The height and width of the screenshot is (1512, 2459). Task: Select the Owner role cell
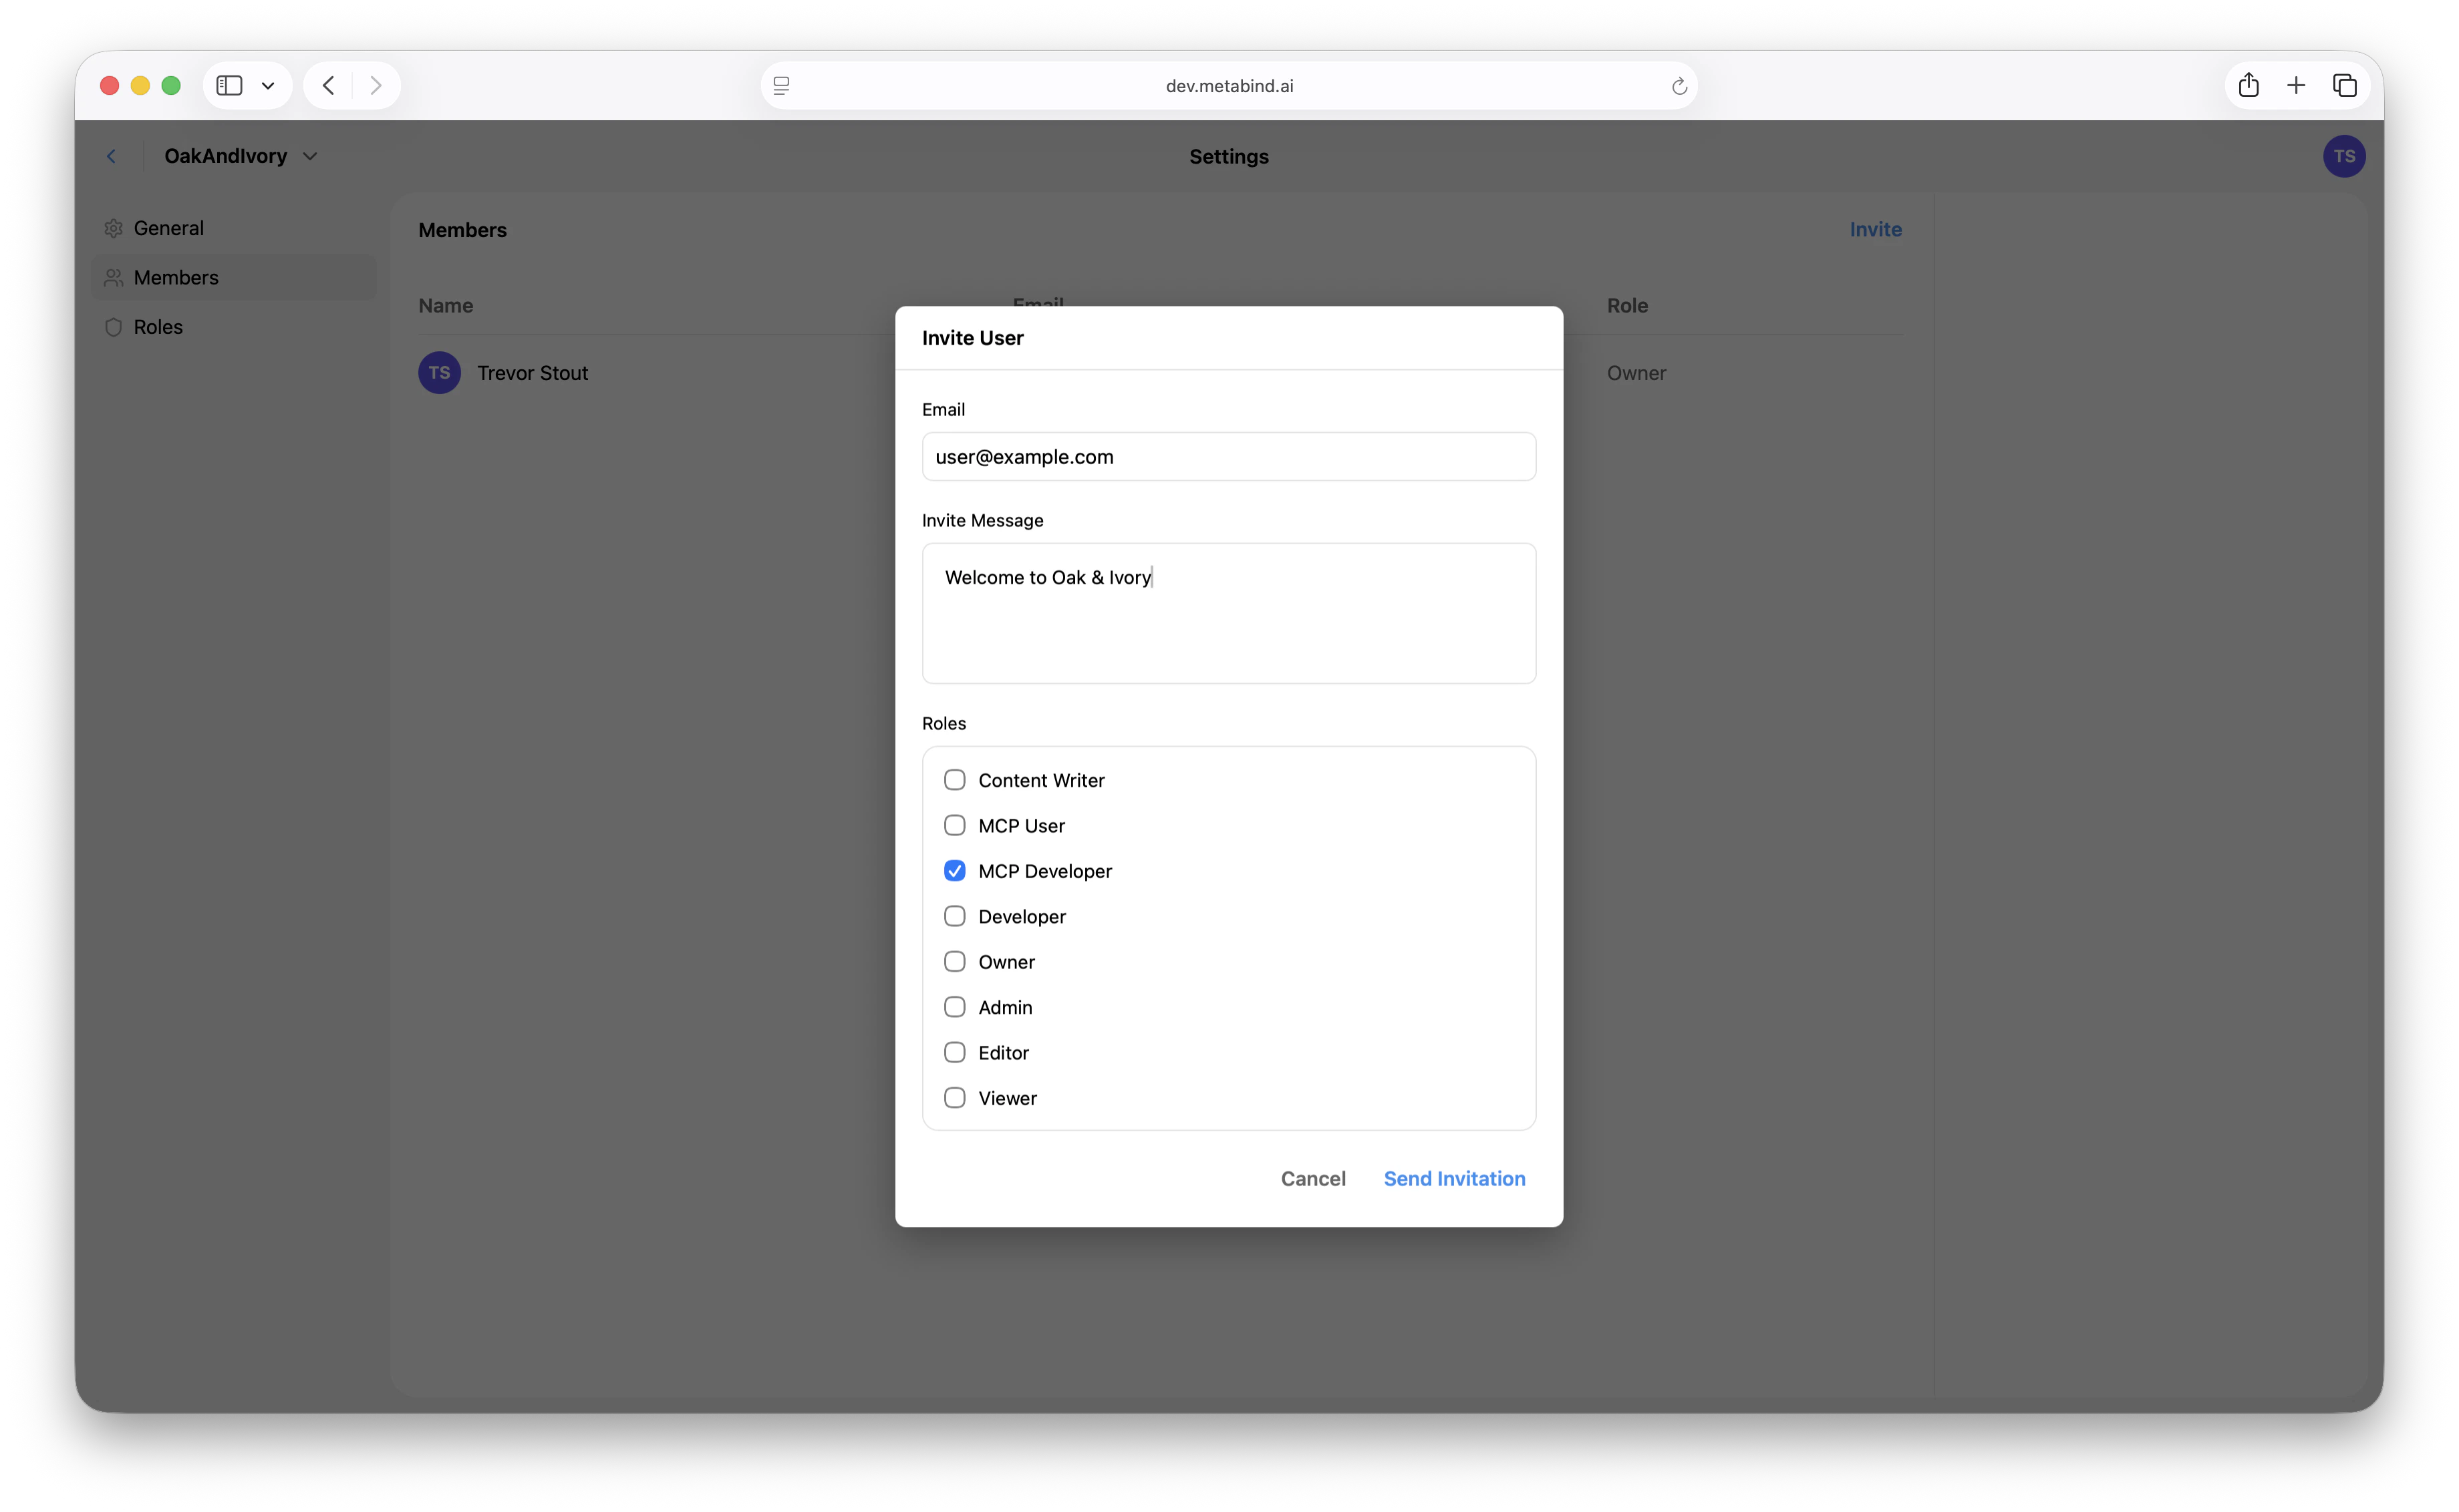point(1636,373)
